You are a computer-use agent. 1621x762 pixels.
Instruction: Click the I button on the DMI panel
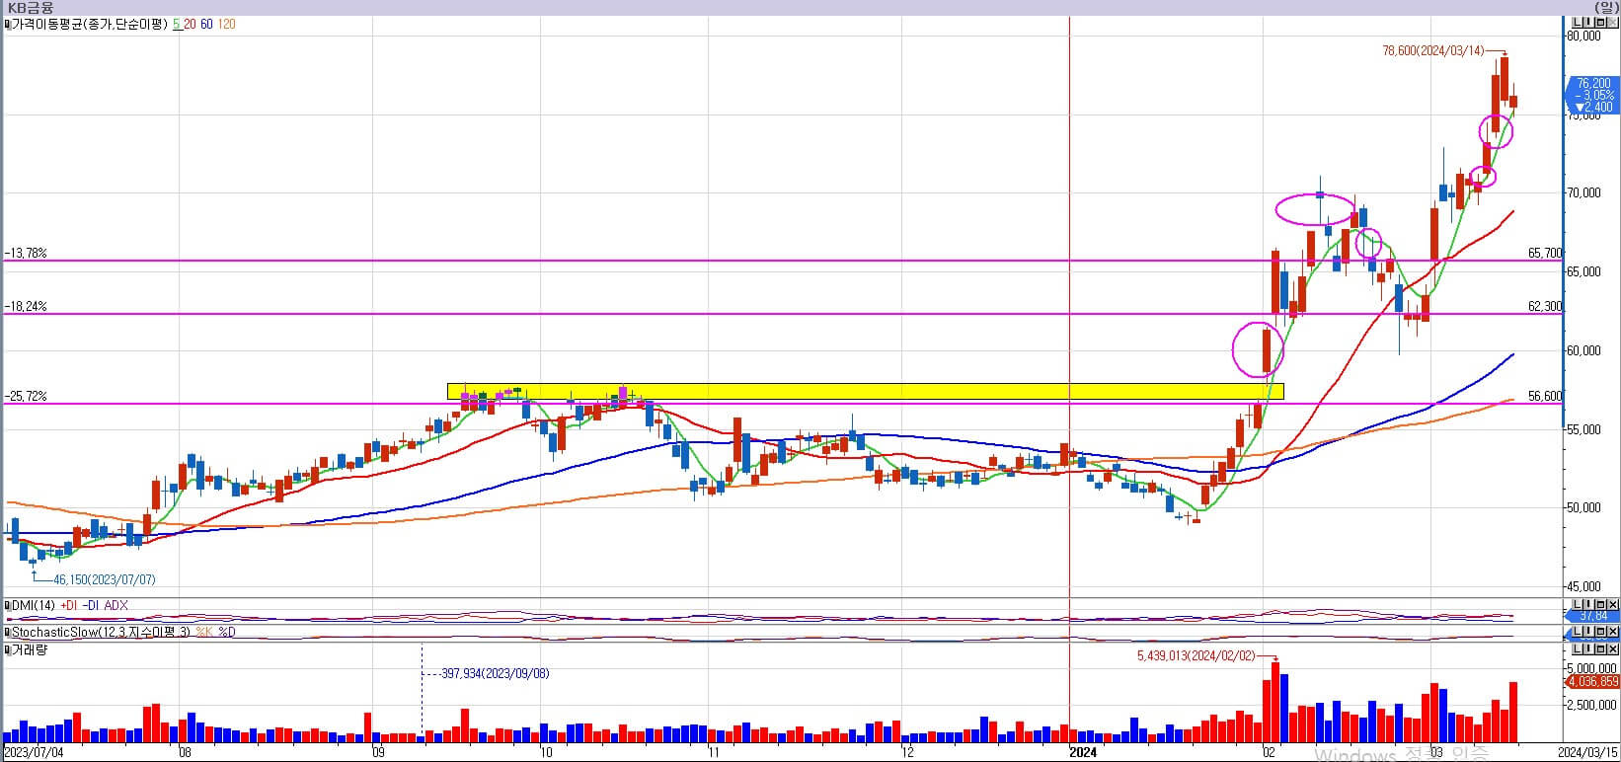pos(1588,604)
